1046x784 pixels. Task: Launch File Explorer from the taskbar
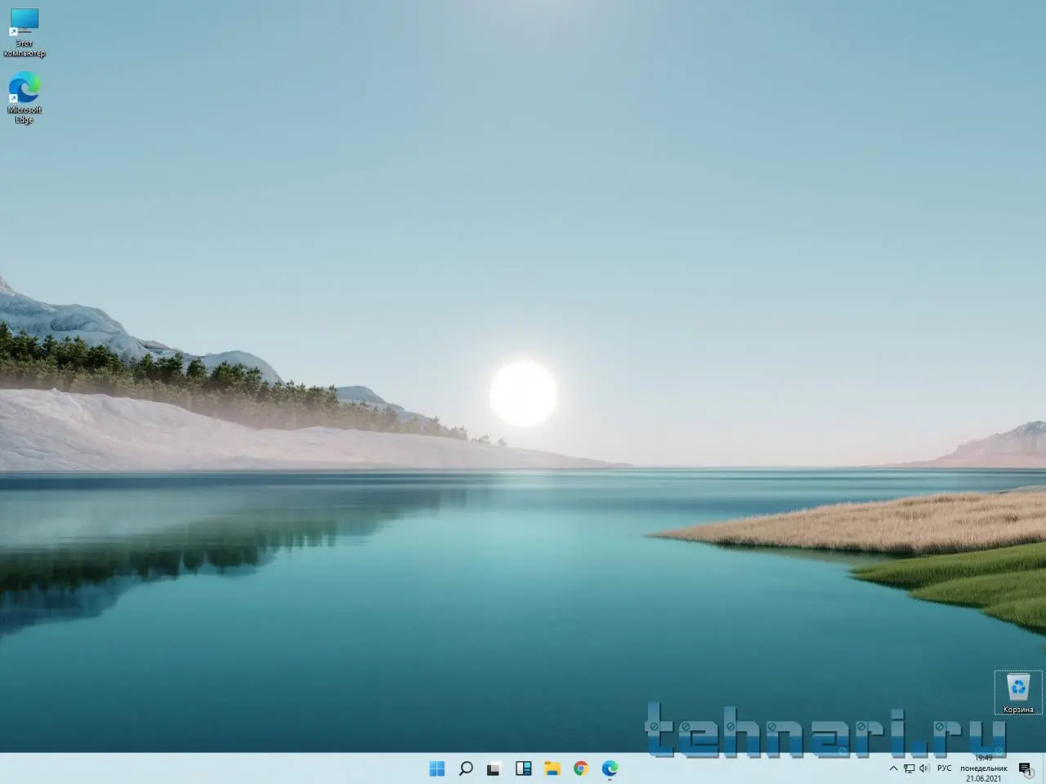552,768
